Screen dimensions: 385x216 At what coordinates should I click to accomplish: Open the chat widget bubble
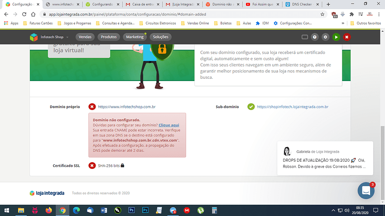point(366,191)
